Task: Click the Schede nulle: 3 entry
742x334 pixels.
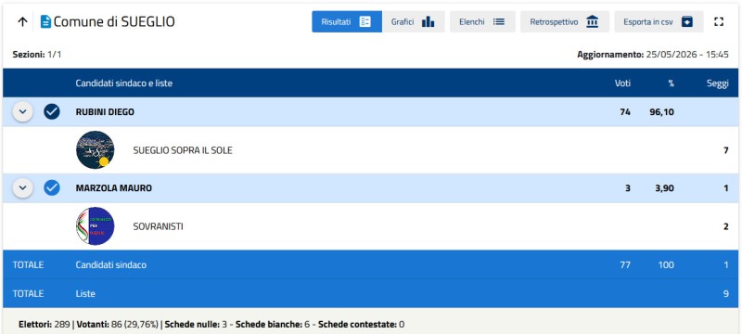Action: click(x=195, y=325)
